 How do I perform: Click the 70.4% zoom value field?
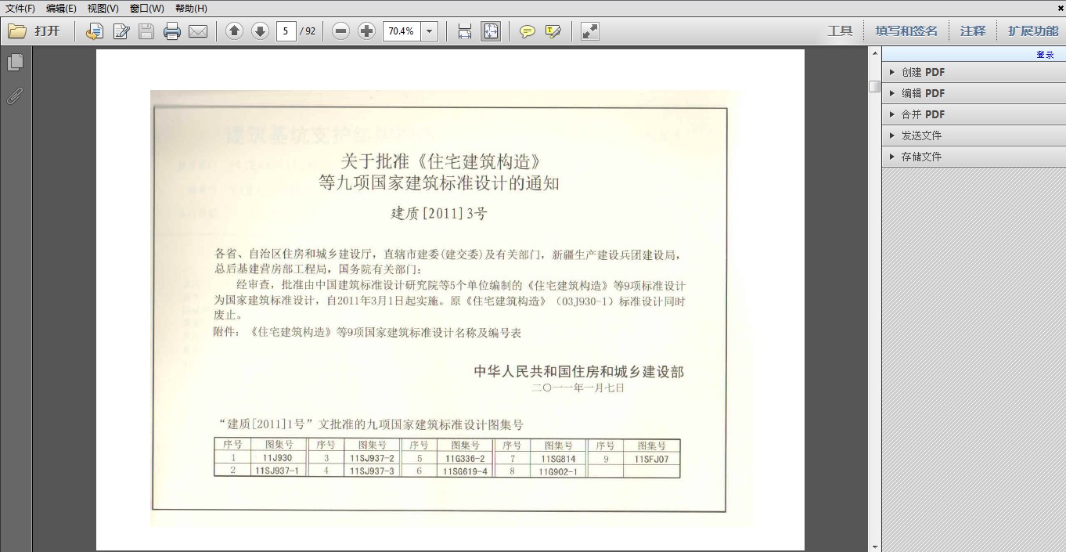click(401, 31)
